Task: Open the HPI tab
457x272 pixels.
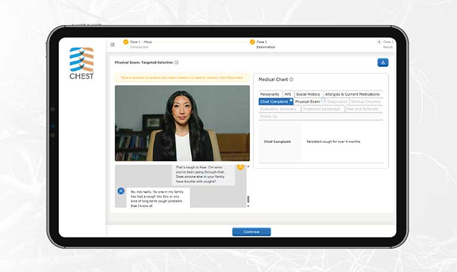Action: click(288, 94)
